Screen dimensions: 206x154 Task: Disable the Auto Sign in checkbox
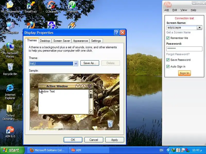tap(168, 66)
